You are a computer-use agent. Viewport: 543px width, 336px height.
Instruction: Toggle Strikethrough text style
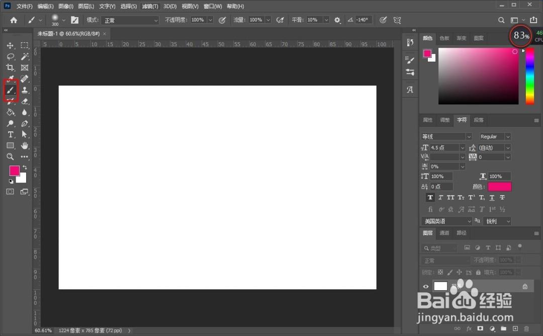(502, 198)
